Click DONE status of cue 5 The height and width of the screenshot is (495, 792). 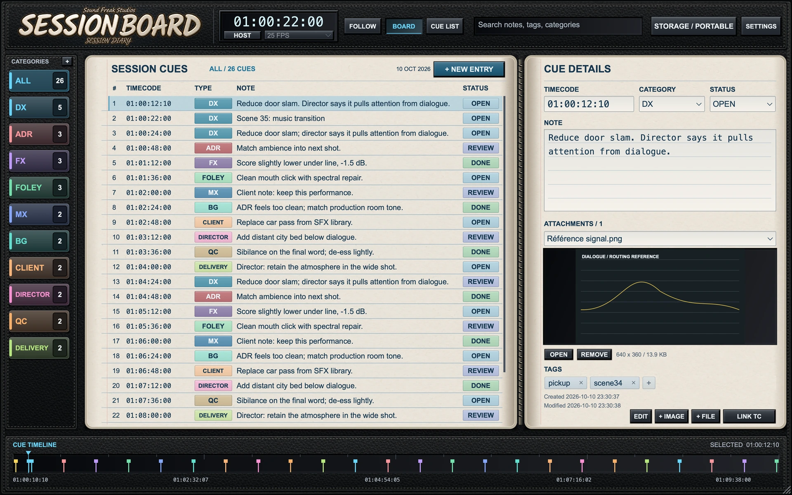[x=481, y=163]
